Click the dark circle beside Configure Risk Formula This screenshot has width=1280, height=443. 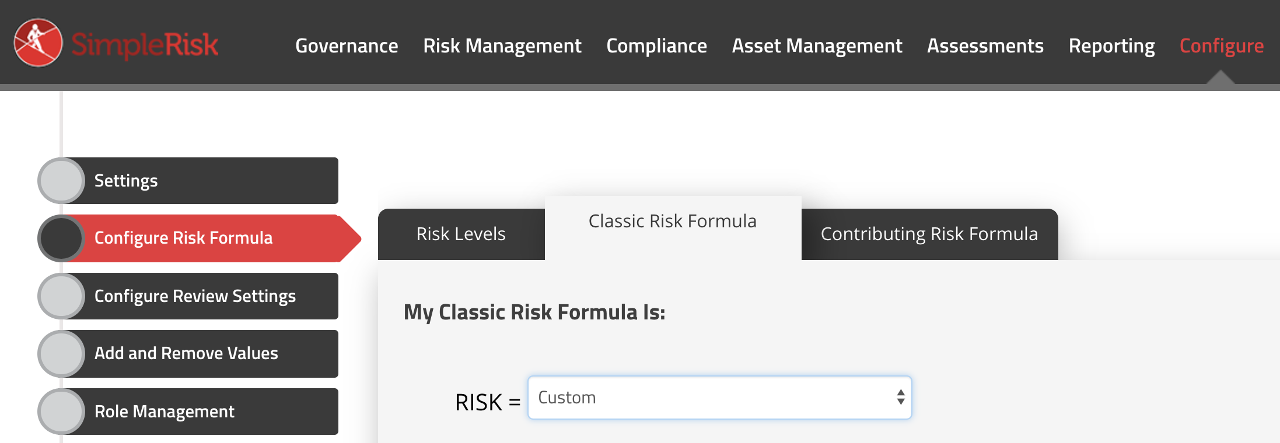[61, 238]
